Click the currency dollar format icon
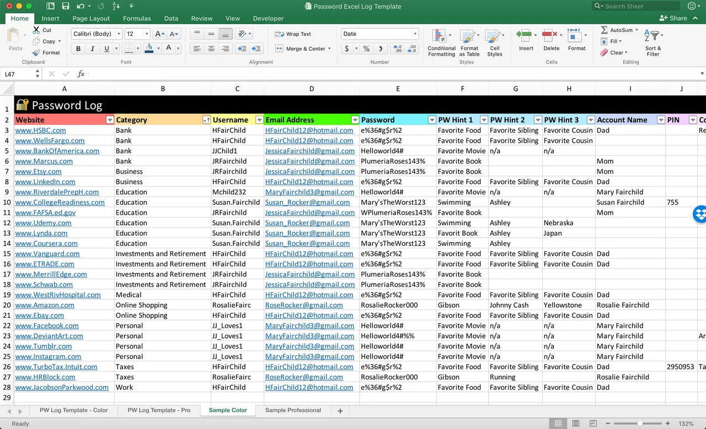Image resolution: width=706 pixels, height=429 pixels. tap(346, 49)
